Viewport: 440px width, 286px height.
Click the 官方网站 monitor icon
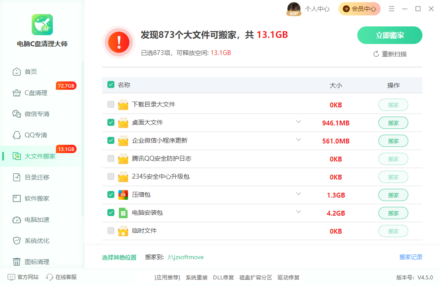[11, 277]
